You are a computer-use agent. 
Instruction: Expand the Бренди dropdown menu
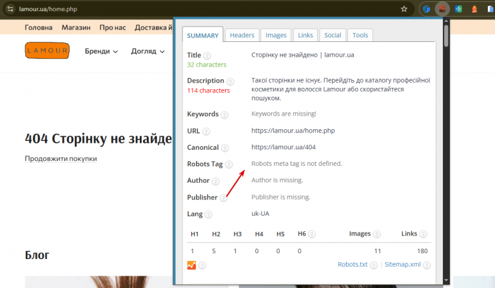[x=101, y=51]
